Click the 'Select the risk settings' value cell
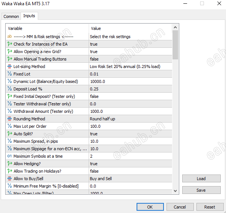226x213 pixels. pos(131,37)
